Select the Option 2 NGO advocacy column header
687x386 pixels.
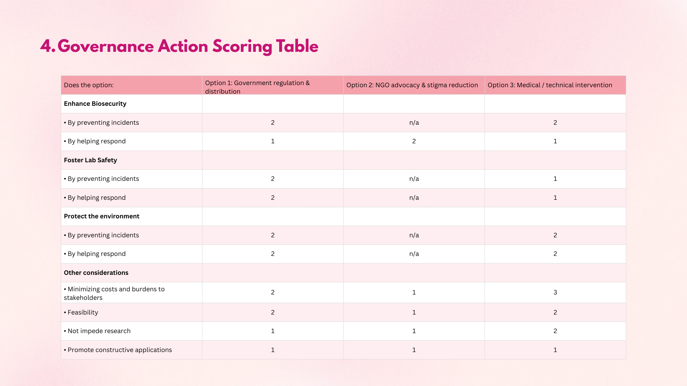[412, 85]
